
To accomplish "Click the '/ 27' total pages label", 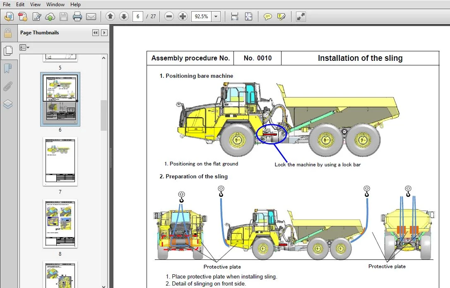I will click(151, 17).
